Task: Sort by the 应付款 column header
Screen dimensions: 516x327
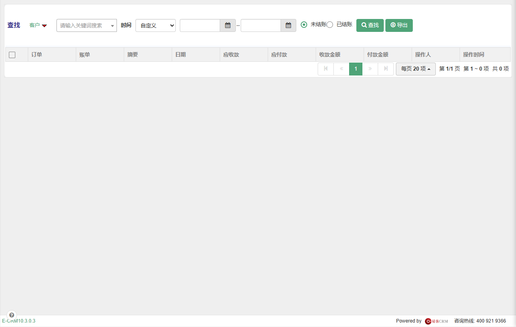Action: [x=292, y=55]
